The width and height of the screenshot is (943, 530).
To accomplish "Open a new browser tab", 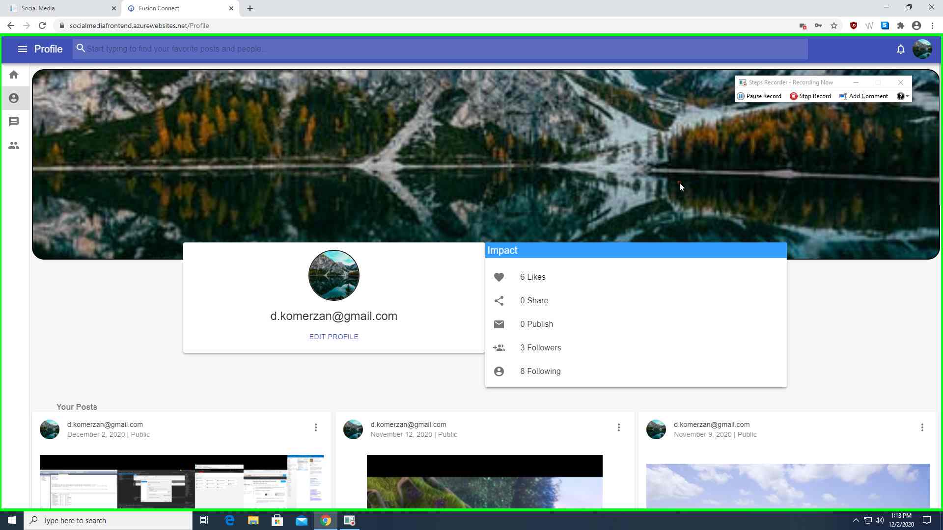I will point(250,8).
